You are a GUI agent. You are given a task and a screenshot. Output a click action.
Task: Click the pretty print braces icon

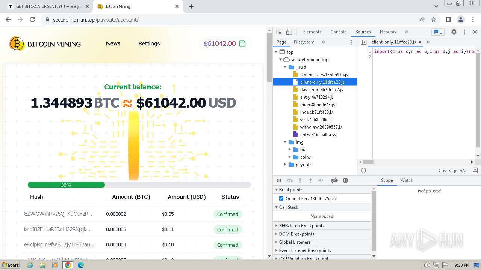363,170
